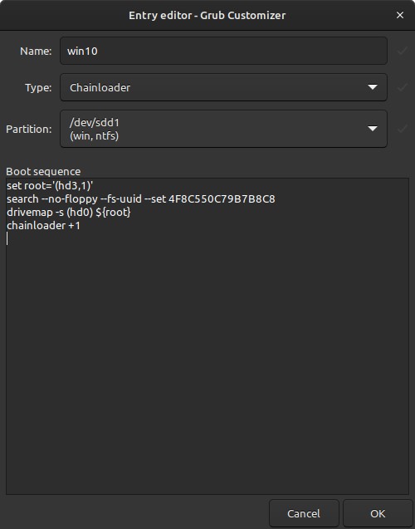Click the chainloader +1 line

coord(43,225)
